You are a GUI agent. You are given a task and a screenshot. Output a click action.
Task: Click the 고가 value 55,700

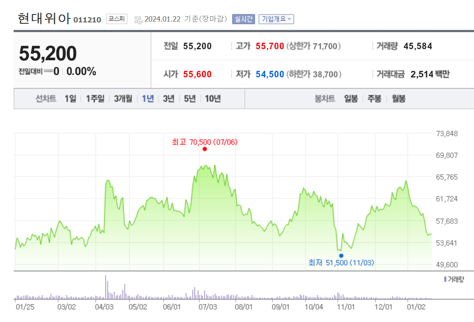[x=270, y=46]
